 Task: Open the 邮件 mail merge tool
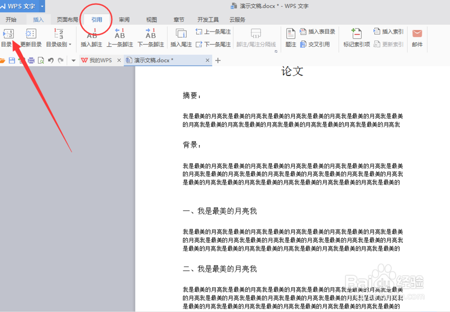[417, 36]
